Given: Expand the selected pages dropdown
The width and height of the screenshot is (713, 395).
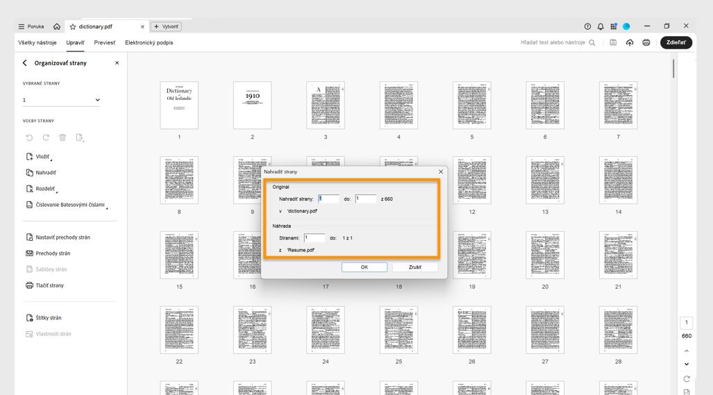Looking at the screenshot, I should click(61, 100).
